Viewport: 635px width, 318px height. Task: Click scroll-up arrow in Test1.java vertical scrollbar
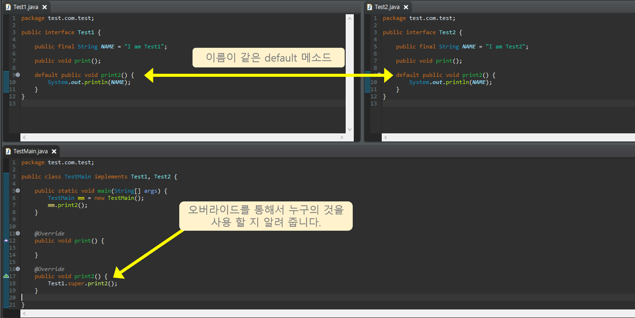click(x=350, y=19)
